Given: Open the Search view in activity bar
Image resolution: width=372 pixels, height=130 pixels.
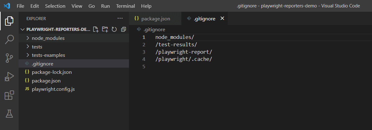Looking at the screenshot, I should 9,39.
